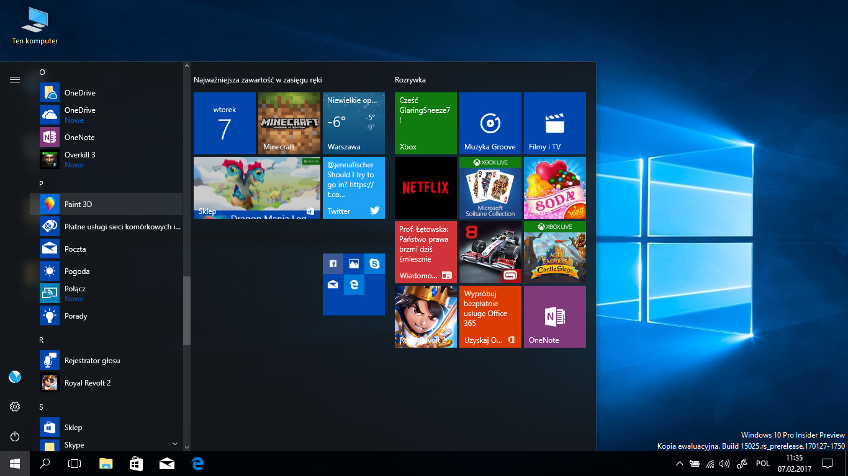Expand hidden system tray icons
The image size is (848, 476).
(x=680, y=464)
